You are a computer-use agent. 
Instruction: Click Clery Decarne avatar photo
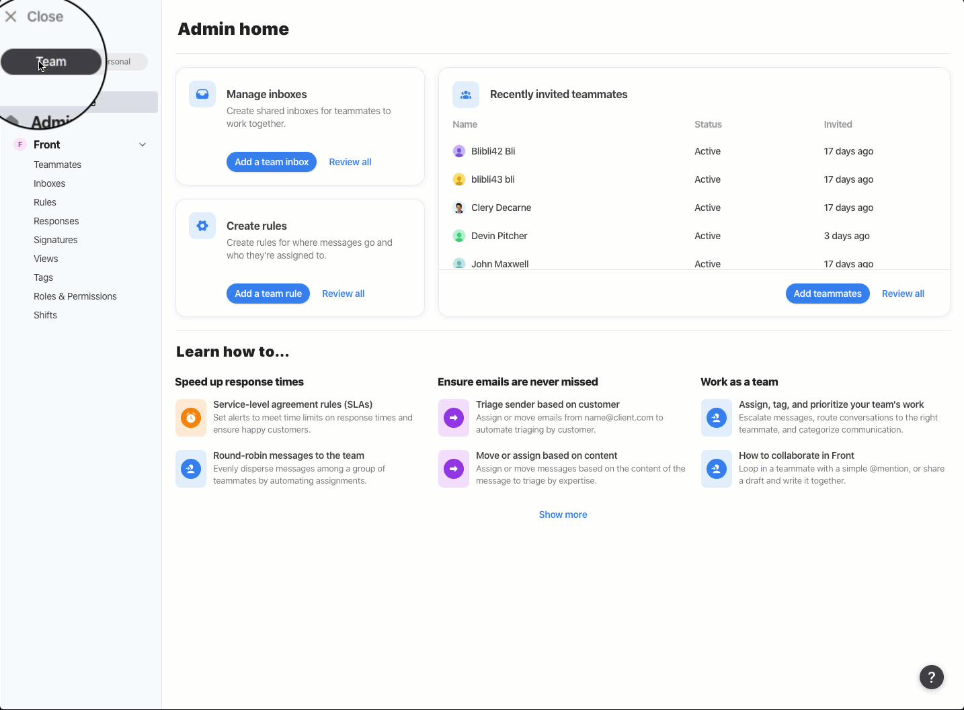[x=459, y=208]
